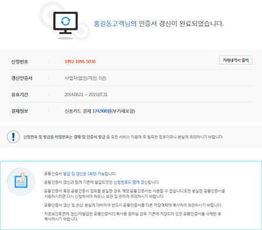Click the payment amount 174,900원
Image resolution: width=262 pixels, height=230 pixels.
(x=102, y=111)
